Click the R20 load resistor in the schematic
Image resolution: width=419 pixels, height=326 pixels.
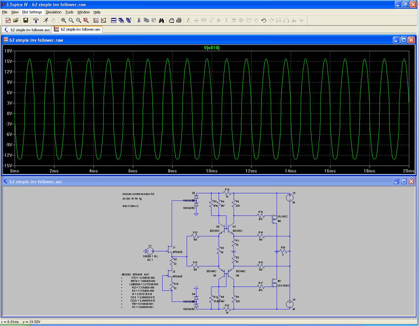[x=283, y=251]
